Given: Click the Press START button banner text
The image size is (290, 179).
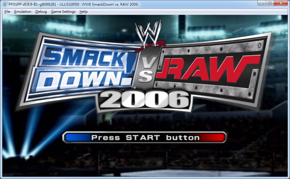Looking at the screenshot, I should pos(145,138).
